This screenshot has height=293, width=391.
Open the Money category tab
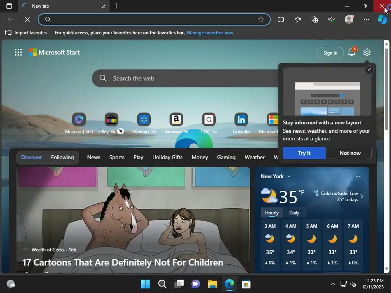tap(200, 157)
